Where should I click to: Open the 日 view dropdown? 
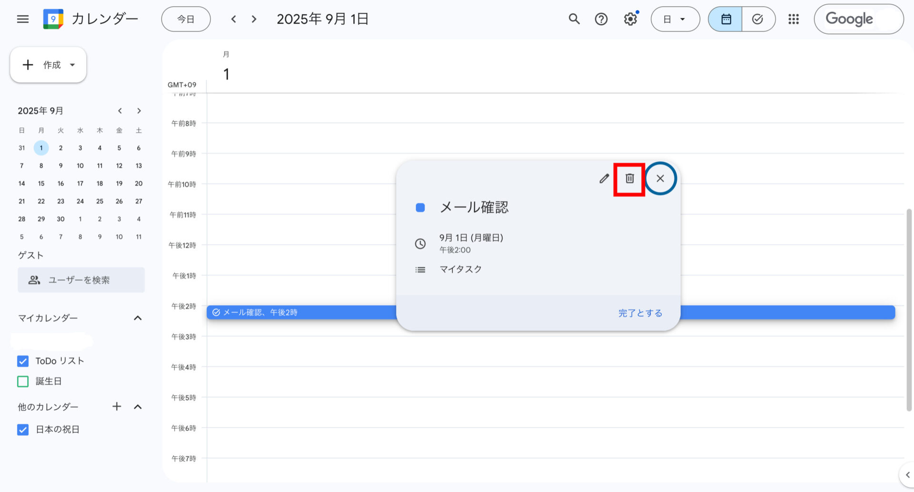(x=675, y=19)
